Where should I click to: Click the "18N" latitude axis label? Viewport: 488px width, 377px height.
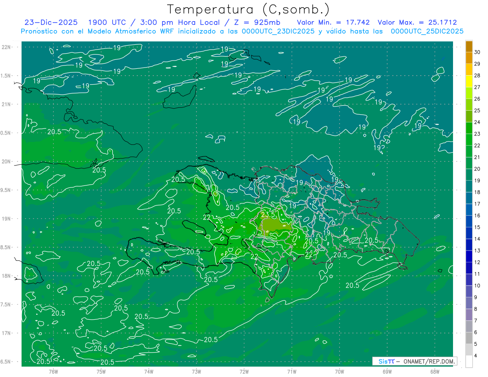(x=6, y=276)
